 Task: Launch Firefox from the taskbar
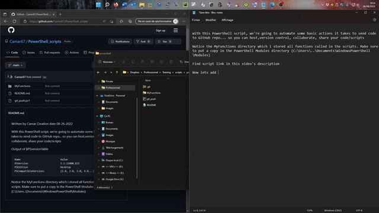tap(116, 5)
